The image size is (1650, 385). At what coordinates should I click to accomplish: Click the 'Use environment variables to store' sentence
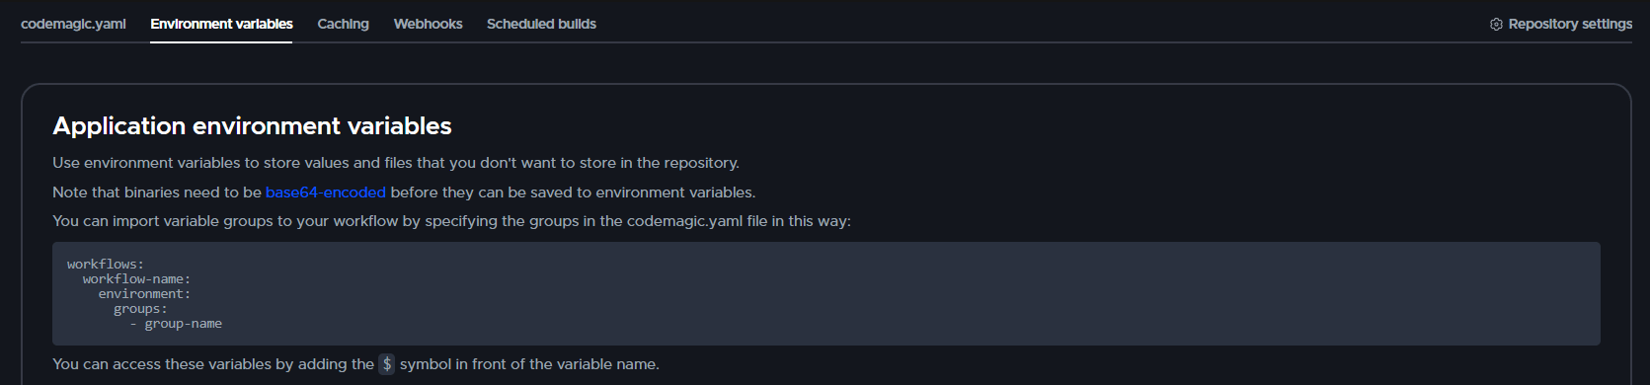click(x=396, y=163)
